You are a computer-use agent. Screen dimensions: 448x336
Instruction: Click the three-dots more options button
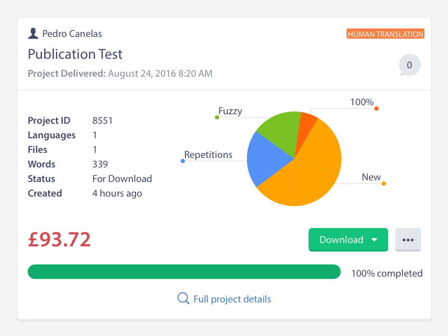(x=408, y=240)
